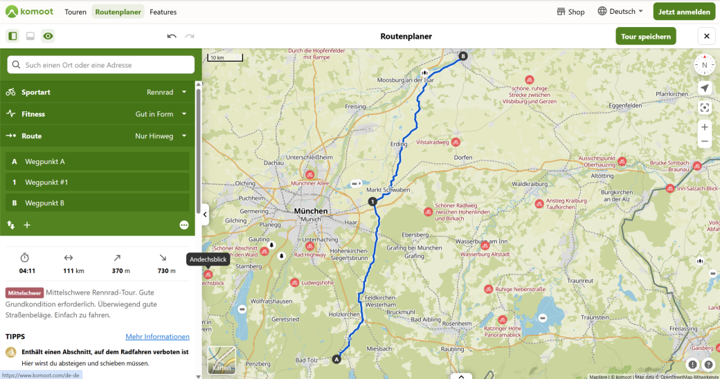
Task: Click the 370 m ascent value
Action: (120, 270)
